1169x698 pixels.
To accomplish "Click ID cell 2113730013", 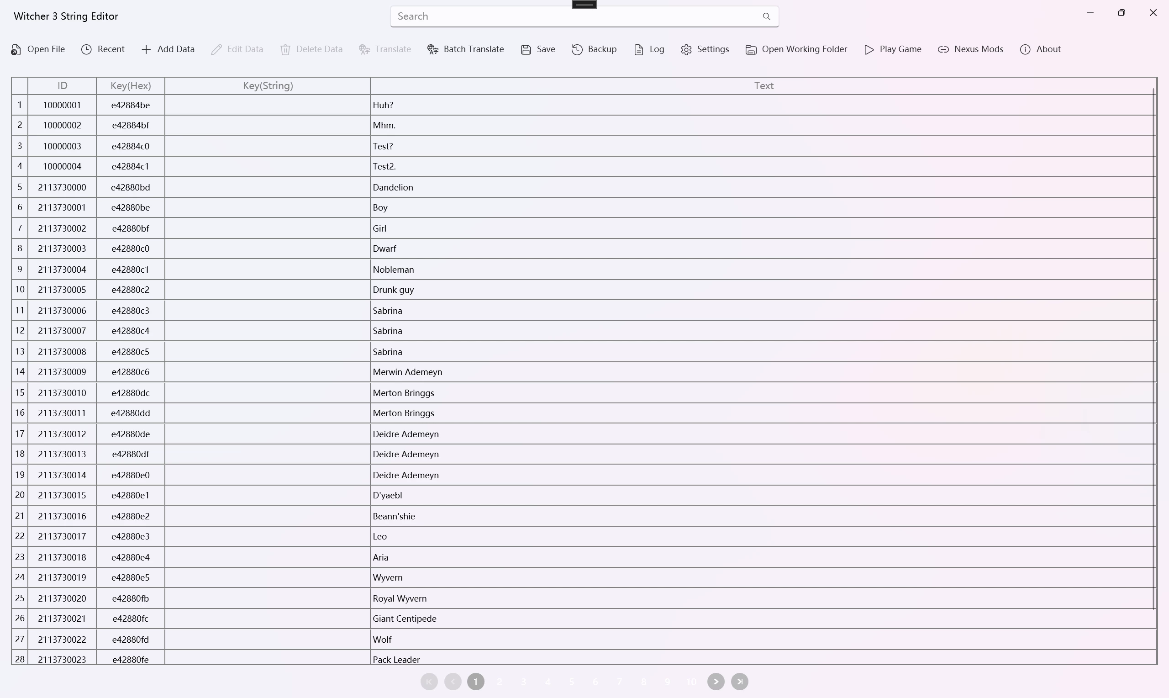I will [62, 454].
